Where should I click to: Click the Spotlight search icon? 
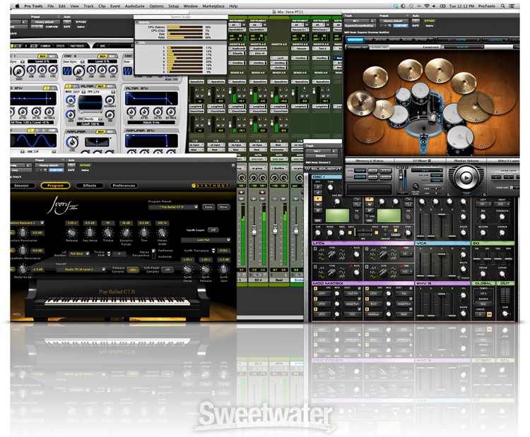(503, 6)
